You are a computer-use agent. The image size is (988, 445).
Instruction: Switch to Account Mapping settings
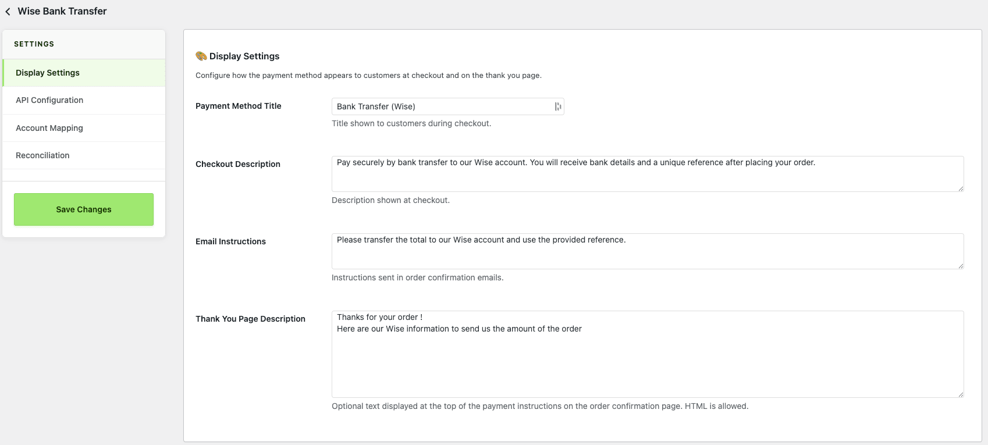tap(49, 128)
